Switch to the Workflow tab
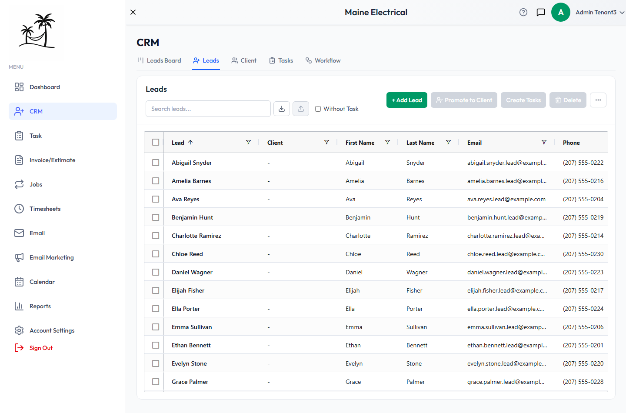This screenshot has height=413, width=626. coord(323,60)
